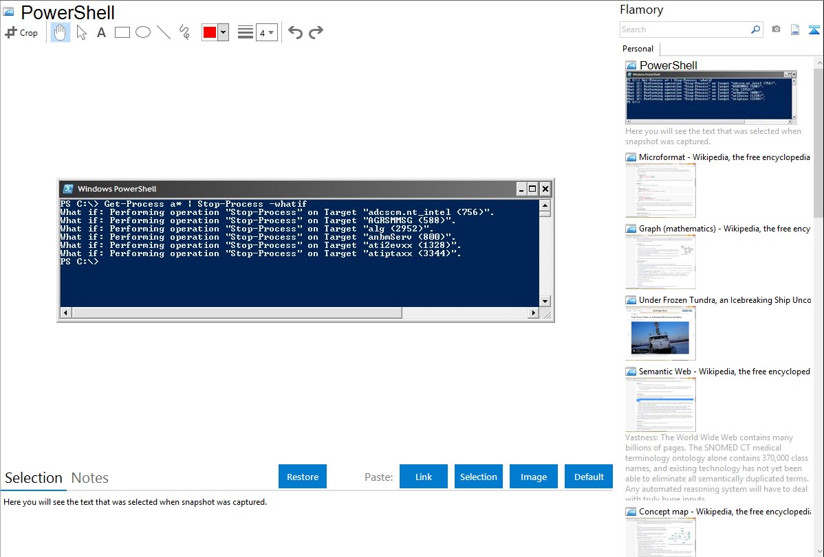Choose the straight line tool
This screenshot has height=557, width=824.
click(164, 32)
